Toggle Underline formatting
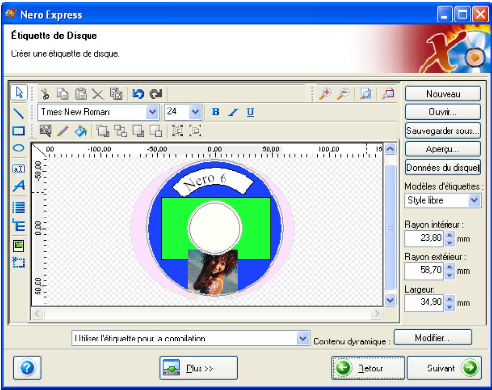This screenshot has width=492, height=390. (x=250, y=112)
